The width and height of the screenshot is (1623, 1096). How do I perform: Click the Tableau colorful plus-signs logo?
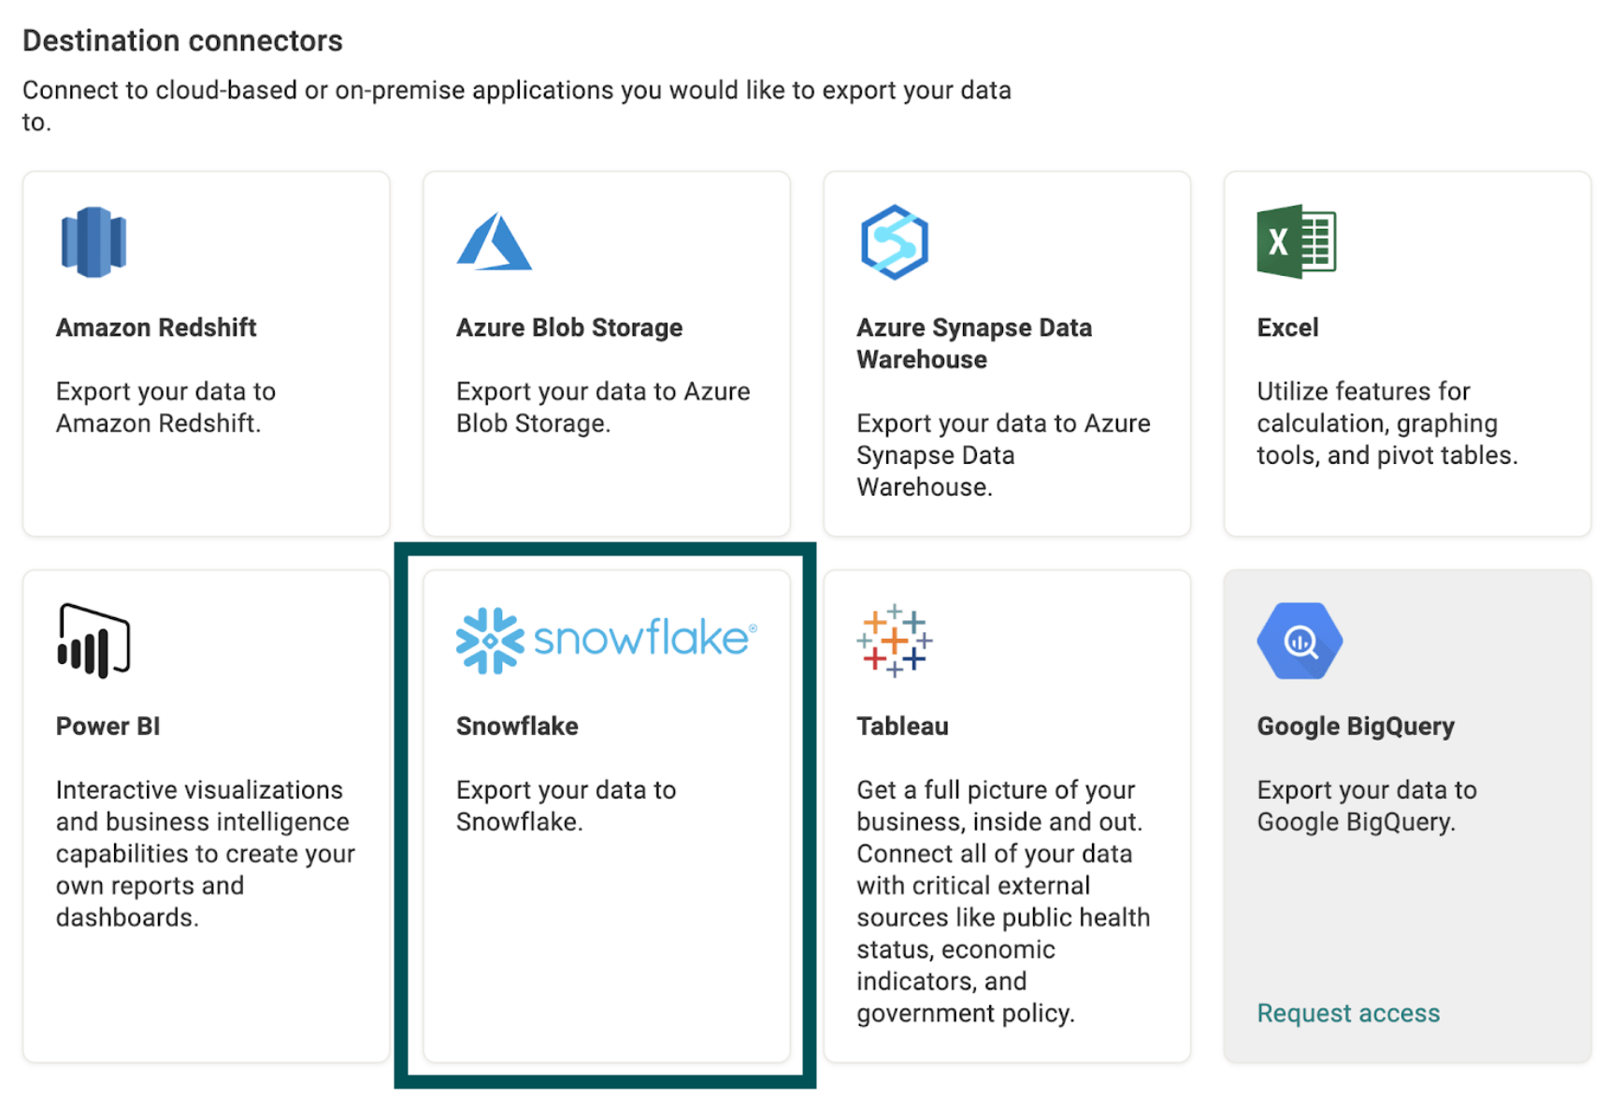[x=894, y=640]
